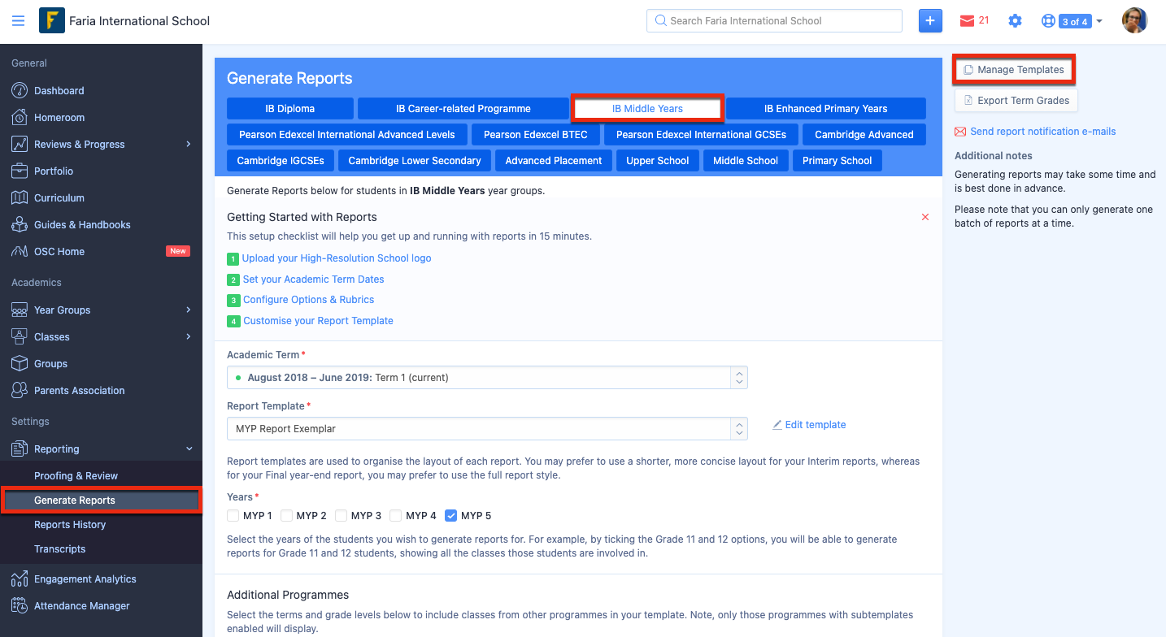Click the Dashboard gauge icon
1166x637 pixels.
(20, 90)
